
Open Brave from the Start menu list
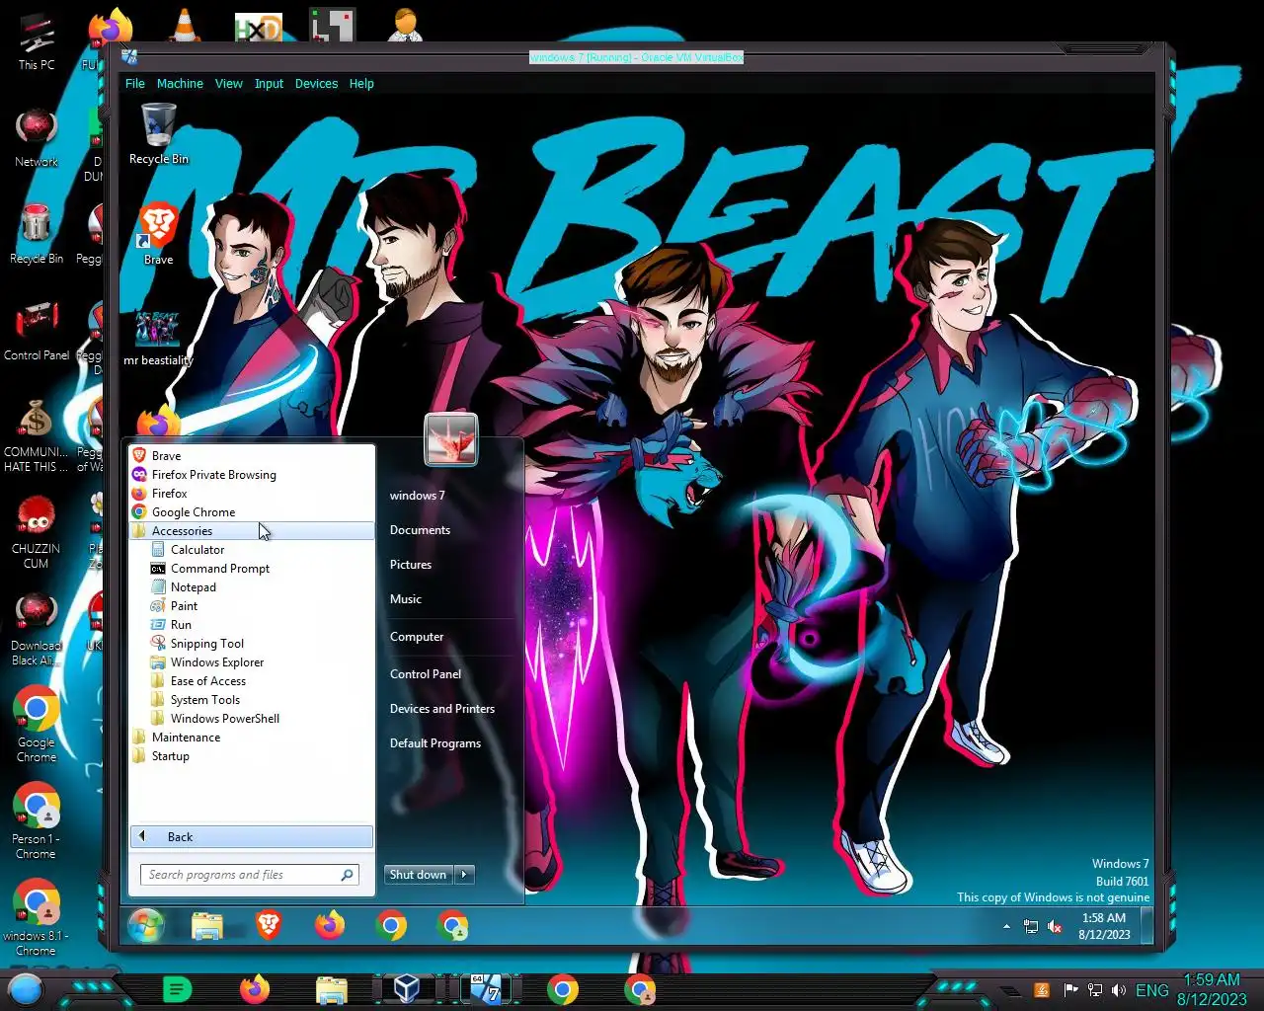click(x=252, y=456)
